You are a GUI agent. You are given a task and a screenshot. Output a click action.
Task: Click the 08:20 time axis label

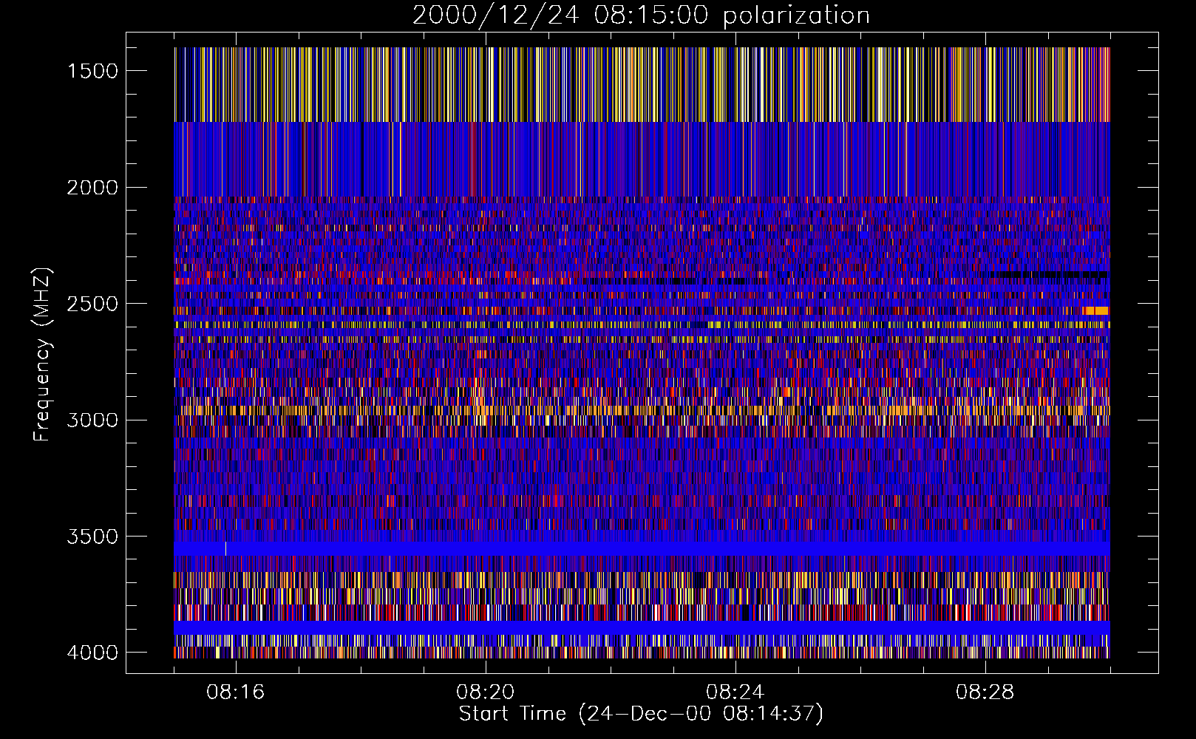click(x=486, y=692)
